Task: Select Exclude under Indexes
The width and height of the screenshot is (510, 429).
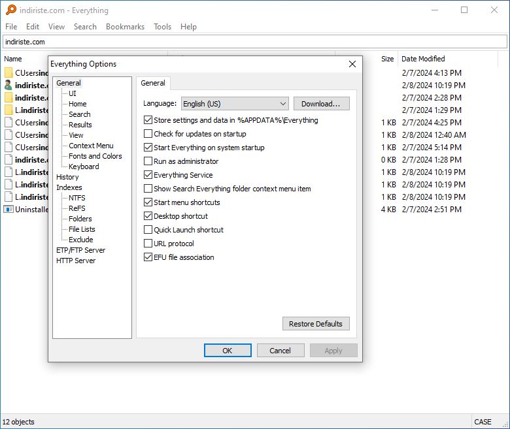Action: pyautogui.click(x=80, y=240)
